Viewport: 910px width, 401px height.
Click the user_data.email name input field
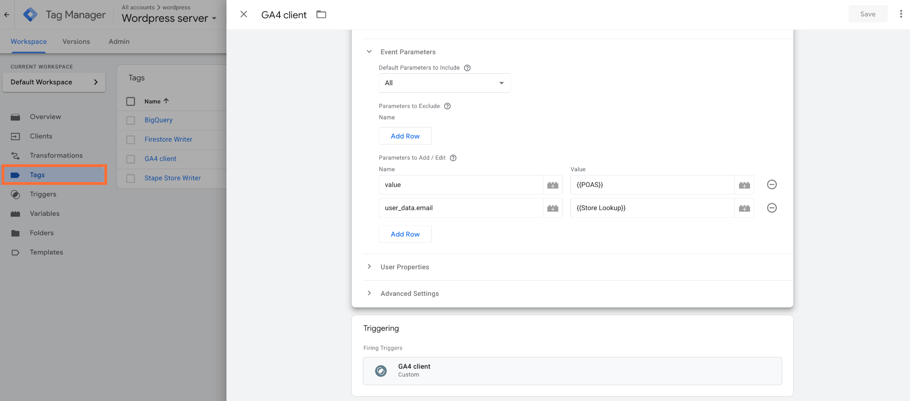[x=461, y=208]
